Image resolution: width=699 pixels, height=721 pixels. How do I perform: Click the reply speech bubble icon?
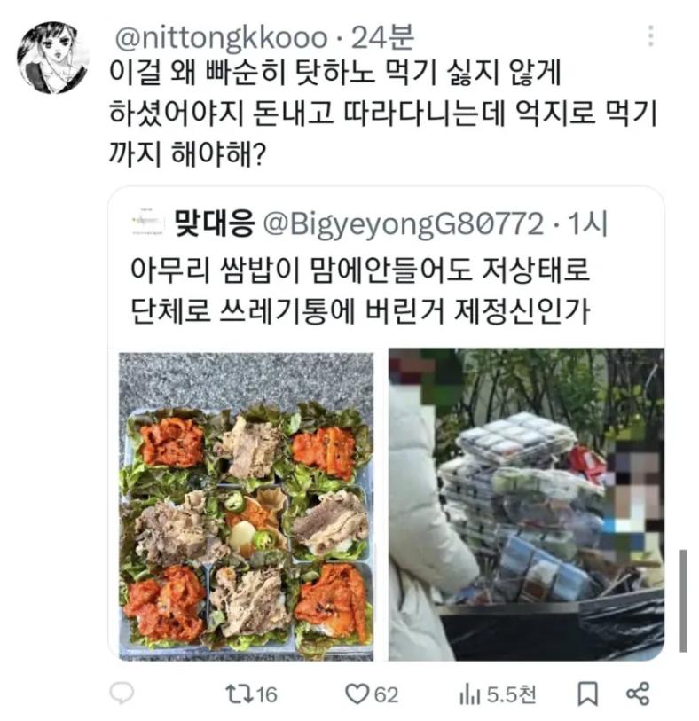[x=122, y=693]
